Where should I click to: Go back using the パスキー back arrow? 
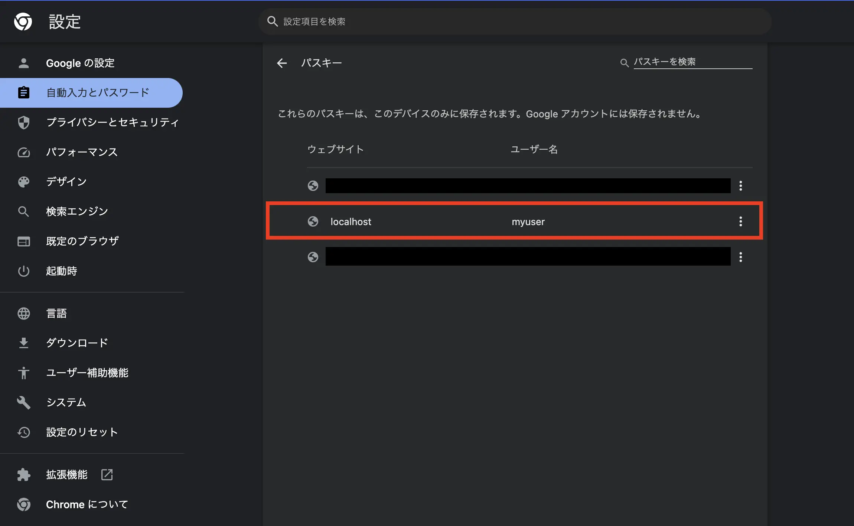click(282, 63)
